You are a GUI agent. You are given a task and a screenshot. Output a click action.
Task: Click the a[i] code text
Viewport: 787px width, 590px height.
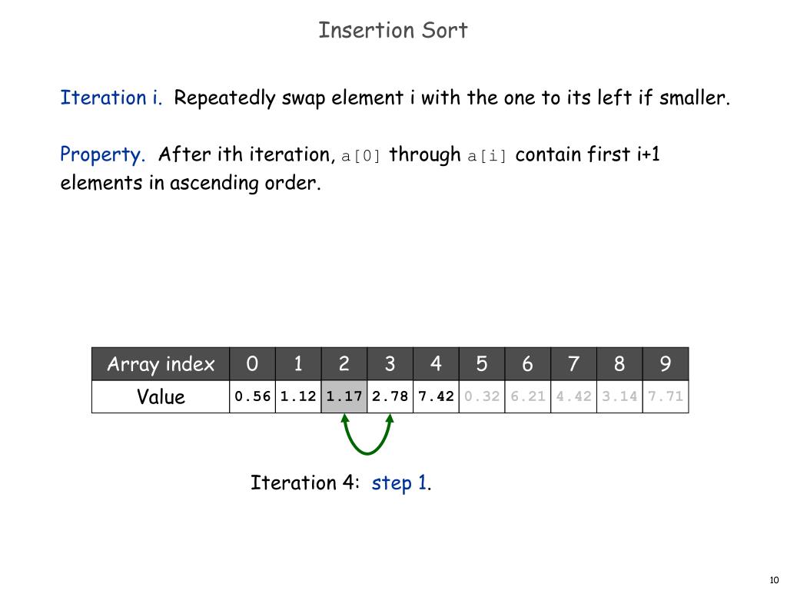pyautogui.click(x=486, y=156)
